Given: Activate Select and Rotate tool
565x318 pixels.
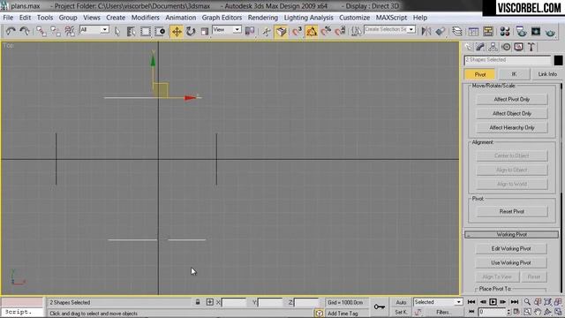Looking at the screenshot, I should (191, 32).
